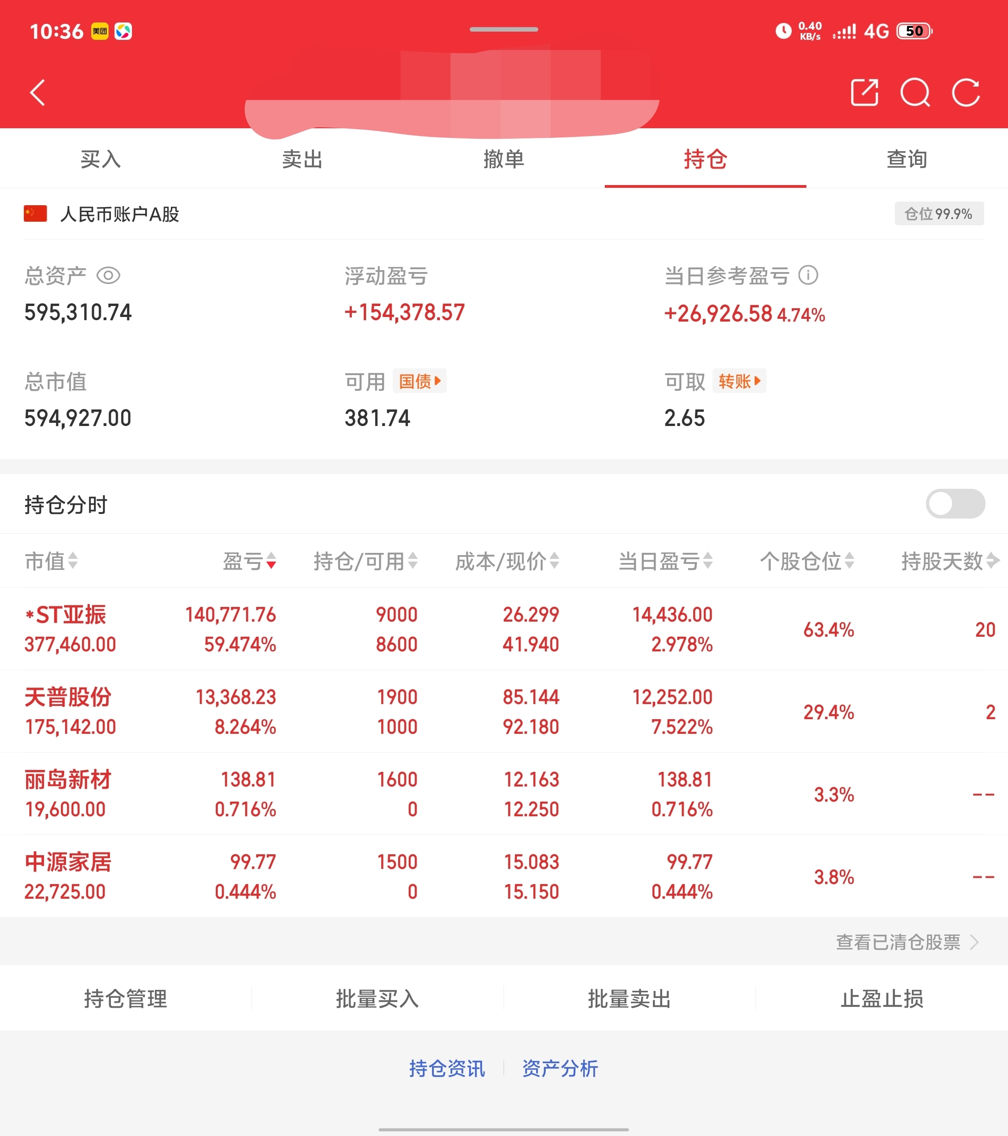Tap the China flag account icon
The image size is (1008, 1136).
35,214
